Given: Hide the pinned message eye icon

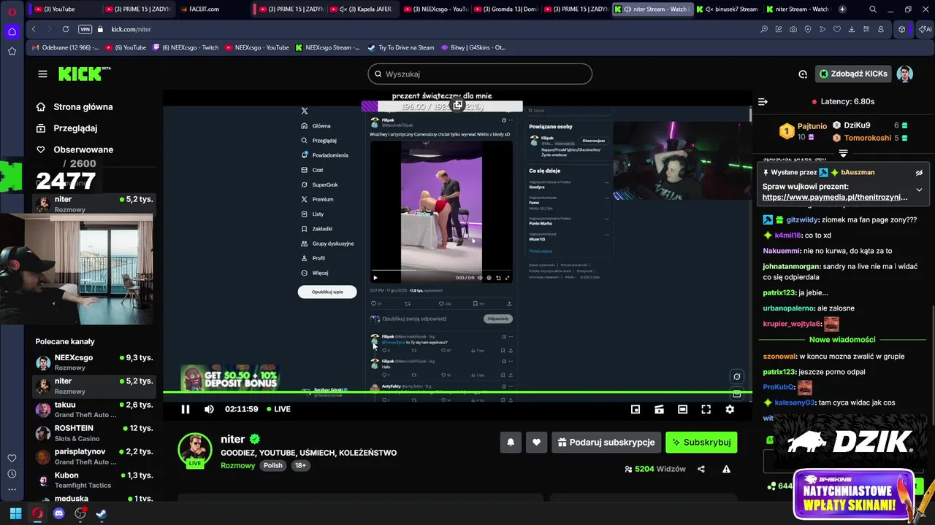Looking at the screenshot, I should pyautogui.click(x=919, y=173).
